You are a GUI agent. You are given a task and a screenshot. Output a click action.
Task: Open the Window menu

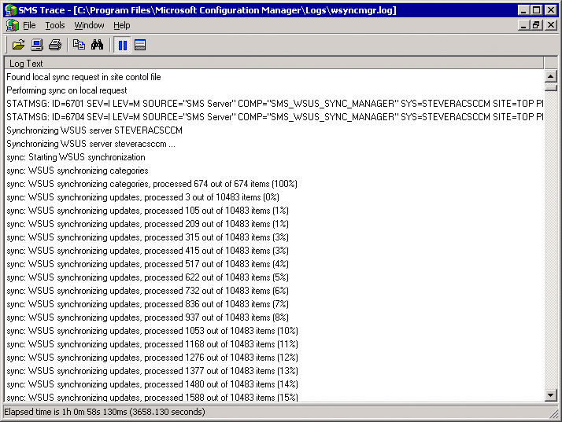pos(89,25)
